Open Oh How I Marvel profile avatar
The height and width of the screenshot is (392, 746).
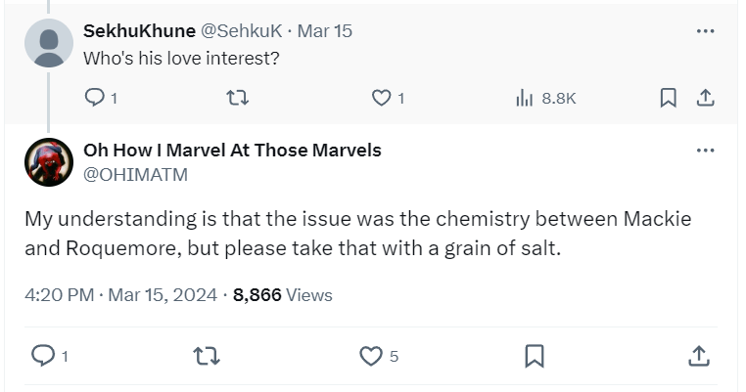(47, 162)
